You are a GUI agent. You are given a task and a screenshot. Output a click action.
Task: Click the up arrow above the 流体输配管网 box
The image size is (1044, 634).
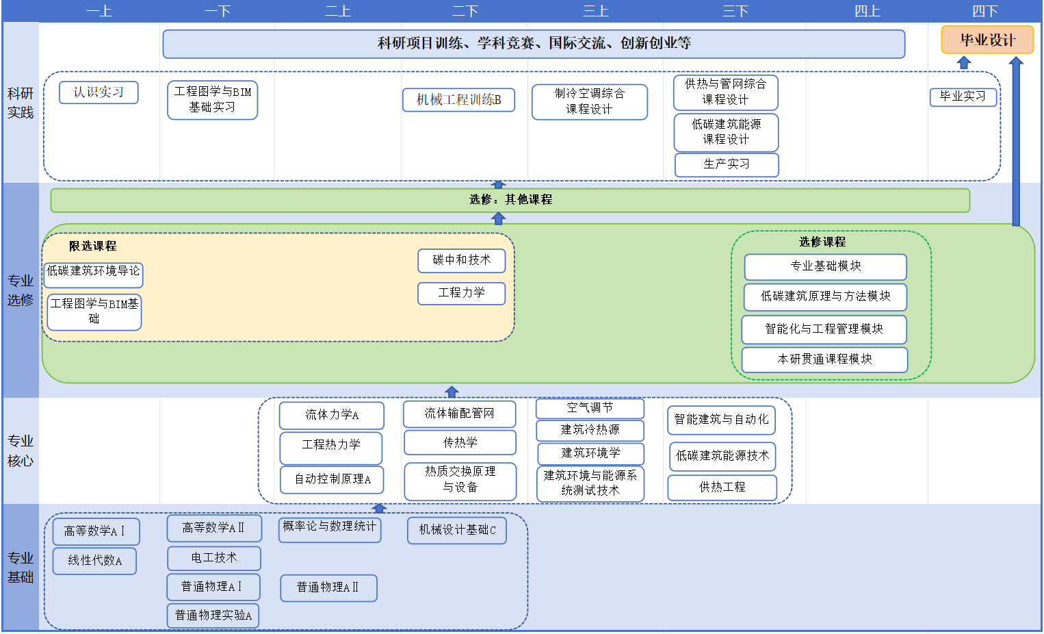pos(452,392)
